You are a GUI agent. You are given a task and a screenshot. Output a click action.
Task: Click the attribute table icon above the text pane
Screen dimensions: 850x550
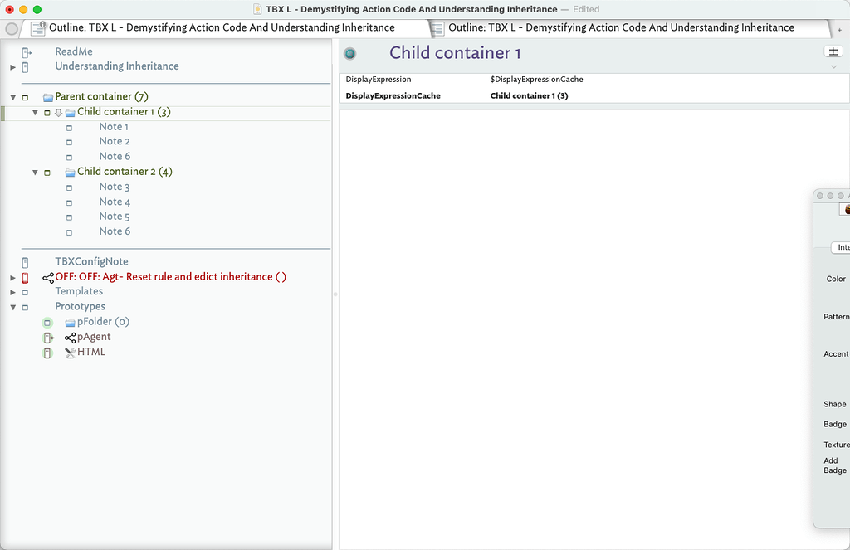tap(833, 51)
